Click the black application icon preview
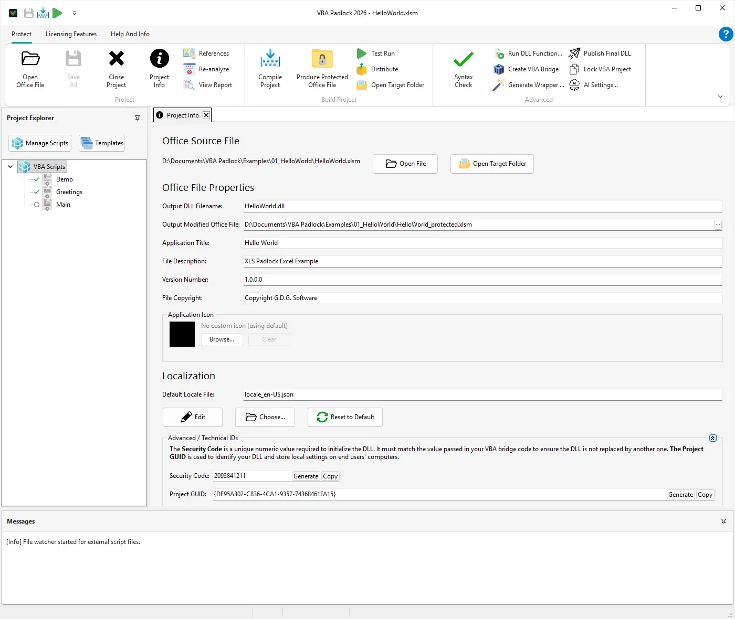The width and height of the screenshot is (735, 619). point(182,334)
